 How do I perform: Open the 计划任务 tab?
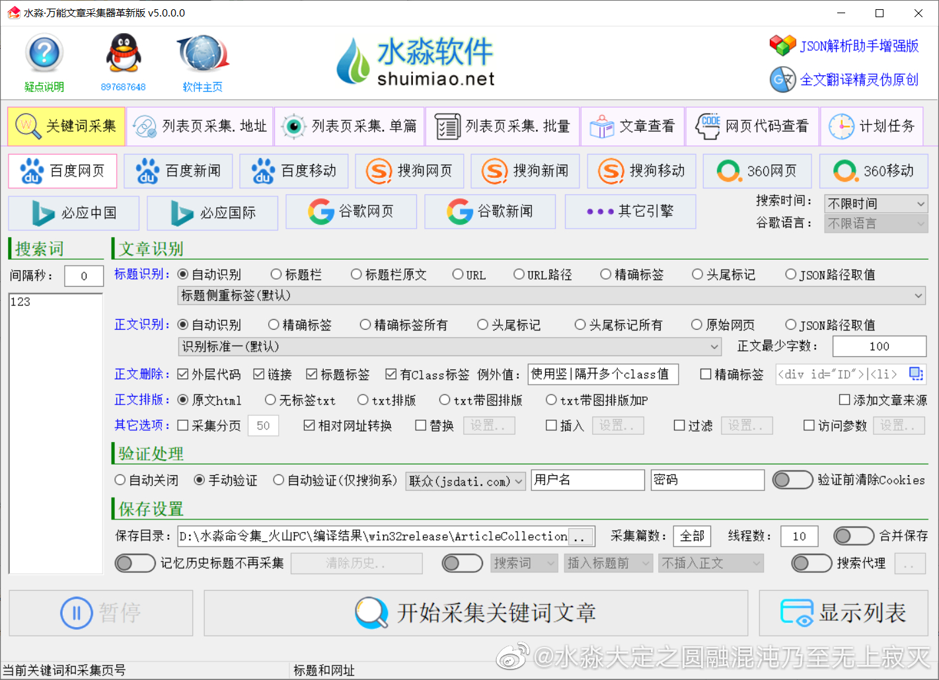coord(872,126)
